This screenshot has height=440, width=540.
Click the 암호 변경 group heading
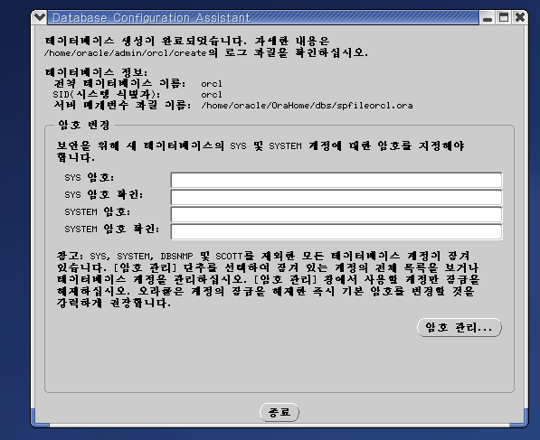point(84,125)
